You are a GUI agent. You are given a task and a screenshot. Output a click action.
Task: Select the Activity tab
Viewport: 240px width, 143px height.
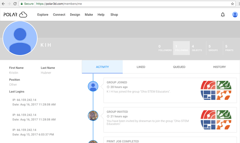(102, 67)
